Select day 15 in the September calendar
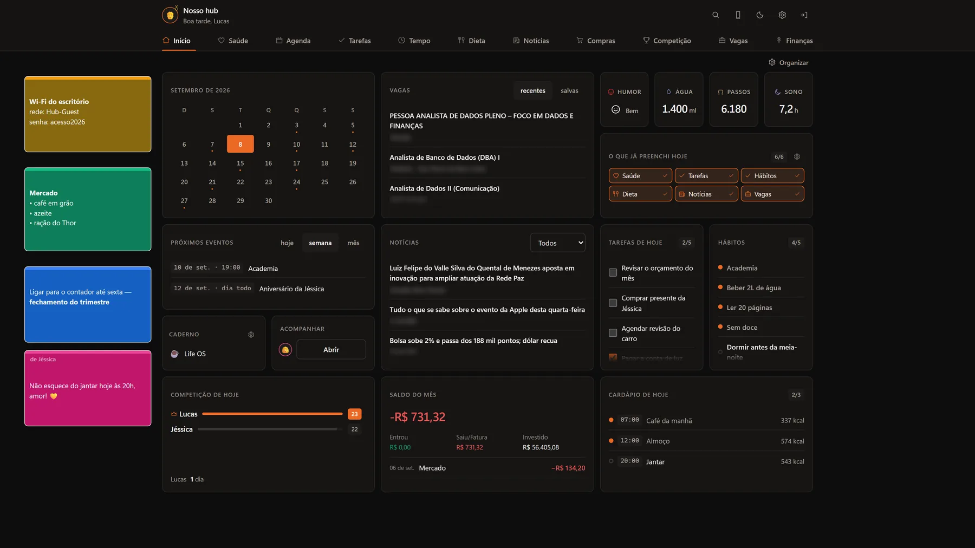 click(x=240, y=164)
